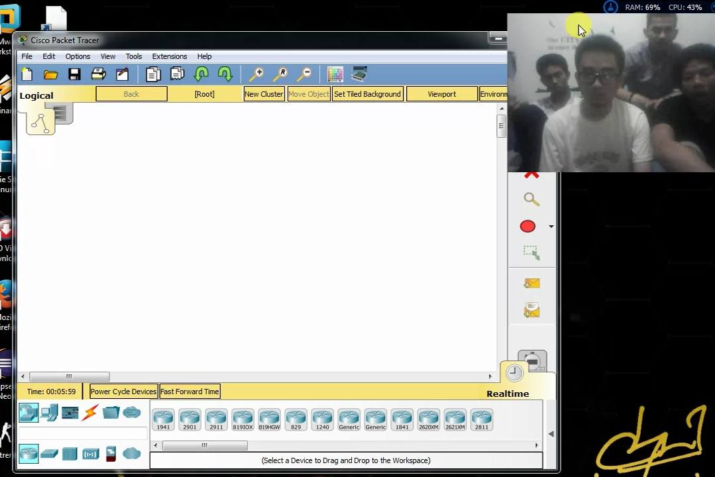Screen dimensions: 715x477
Task: Open the View menu
Action: click(x=107, y=56)
